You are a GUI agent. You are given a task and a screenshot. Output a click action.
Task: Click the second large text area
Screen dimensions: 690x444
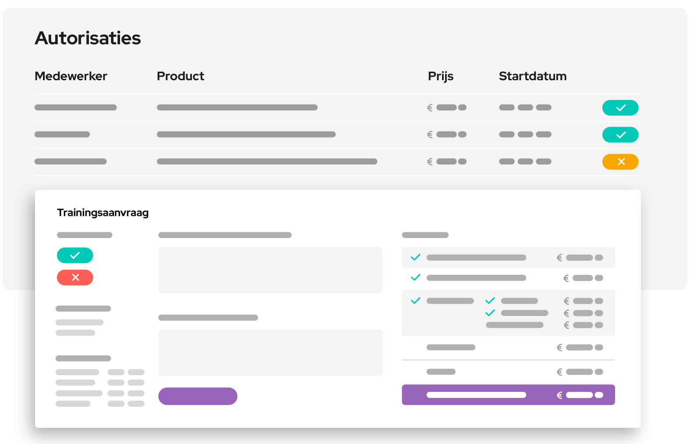270,352
